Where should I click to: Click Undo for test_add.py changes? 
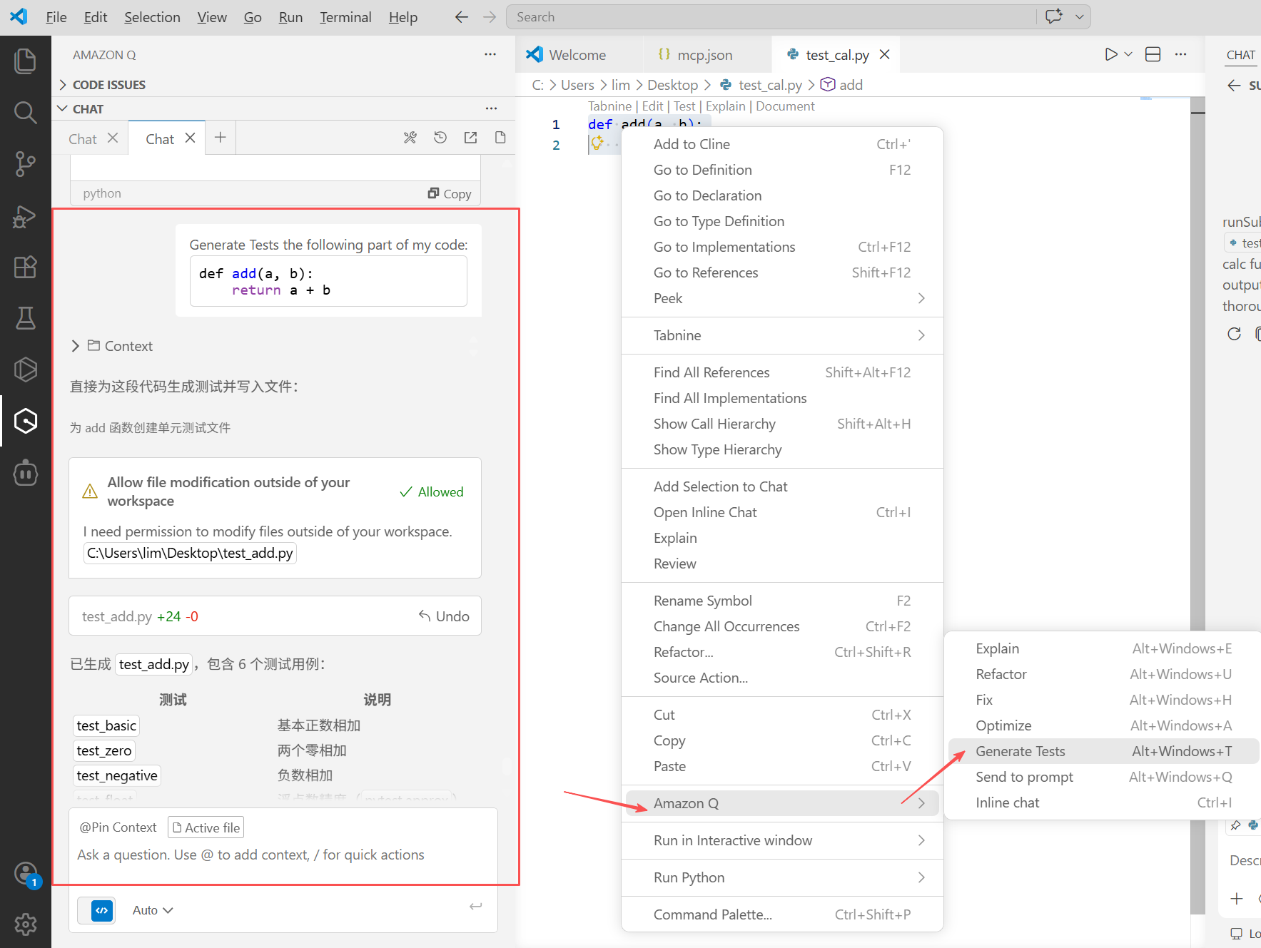[x=444, y=616]
